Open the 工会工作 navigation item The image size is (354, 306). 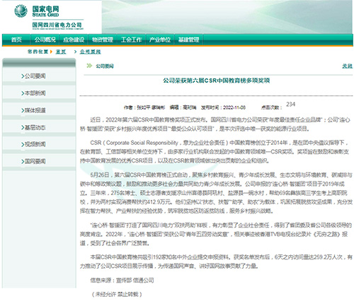click(x=131, y=40)
